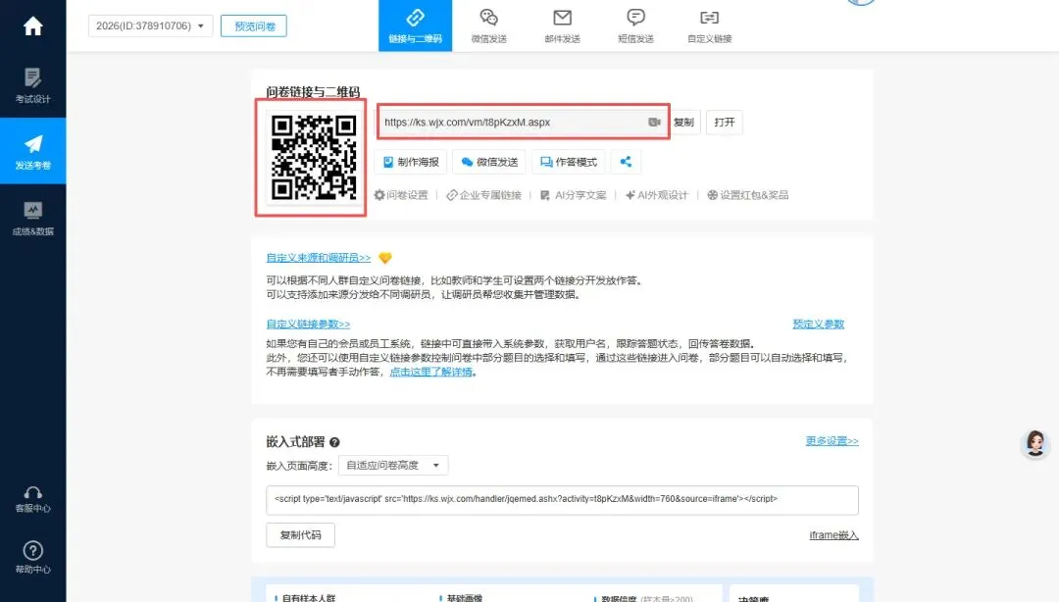Screen dimensions: 1059x602
Task: Open 帮助中心 question mark icon
Action: pos(32,558)
